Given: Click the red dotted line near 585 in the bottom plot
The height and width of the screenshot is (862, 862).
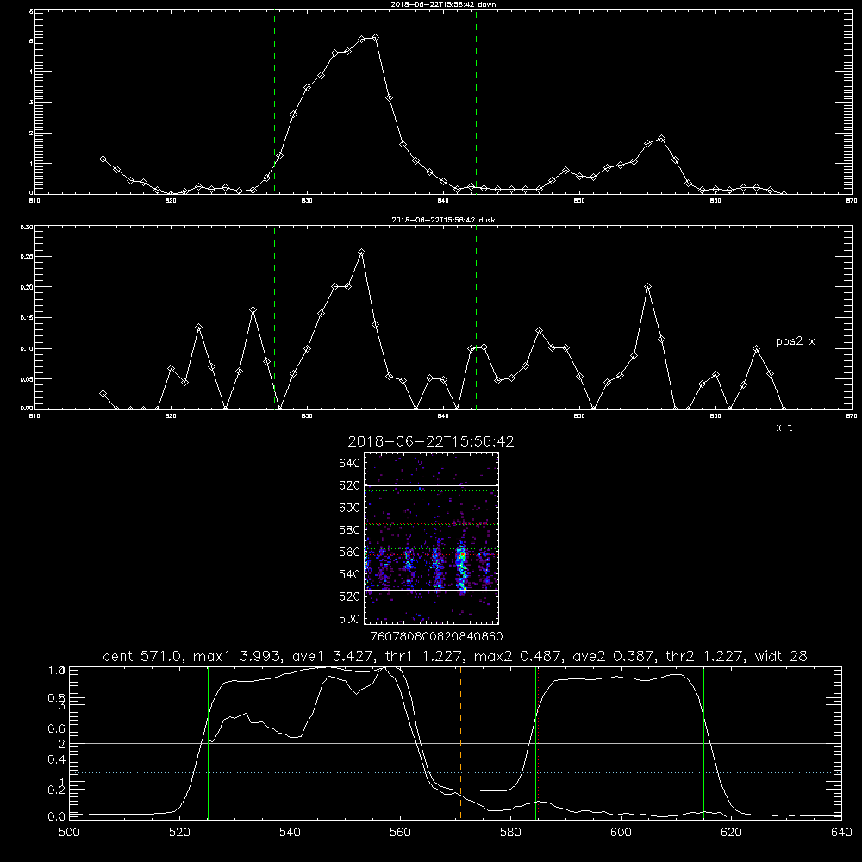Looking at the screenshot, I should [x=538, y=742].
